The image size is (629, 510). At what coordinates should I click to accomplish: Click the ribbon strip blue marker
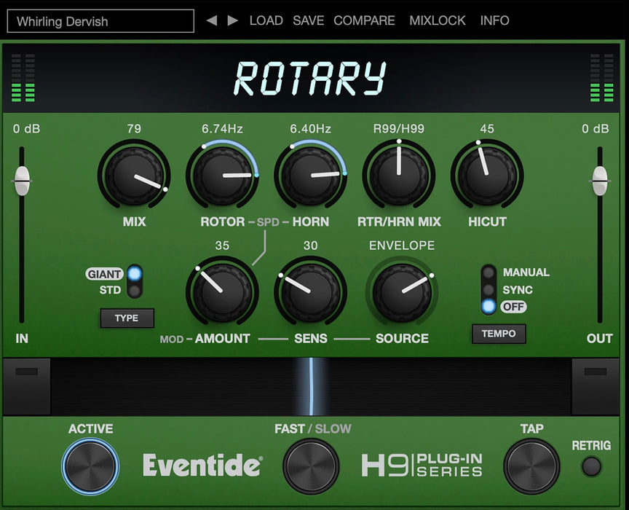coord(311,386)
